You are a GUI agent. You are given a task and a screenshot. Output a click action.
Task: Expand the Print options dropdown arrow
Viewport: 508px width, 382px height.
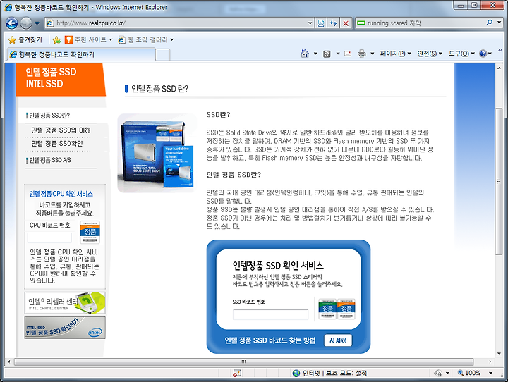coord(373,54)
